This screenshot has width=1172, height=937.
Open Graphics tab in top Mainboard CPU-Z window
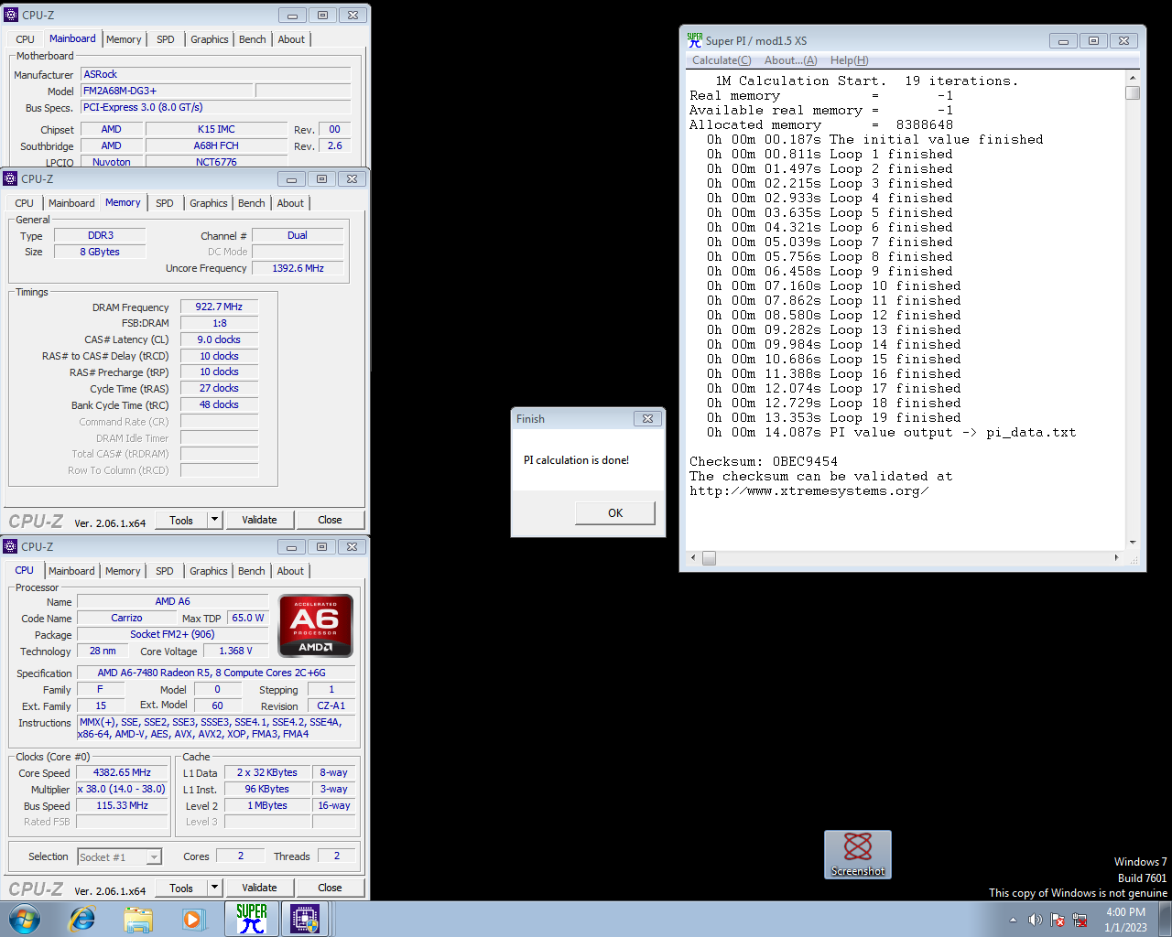210,39
